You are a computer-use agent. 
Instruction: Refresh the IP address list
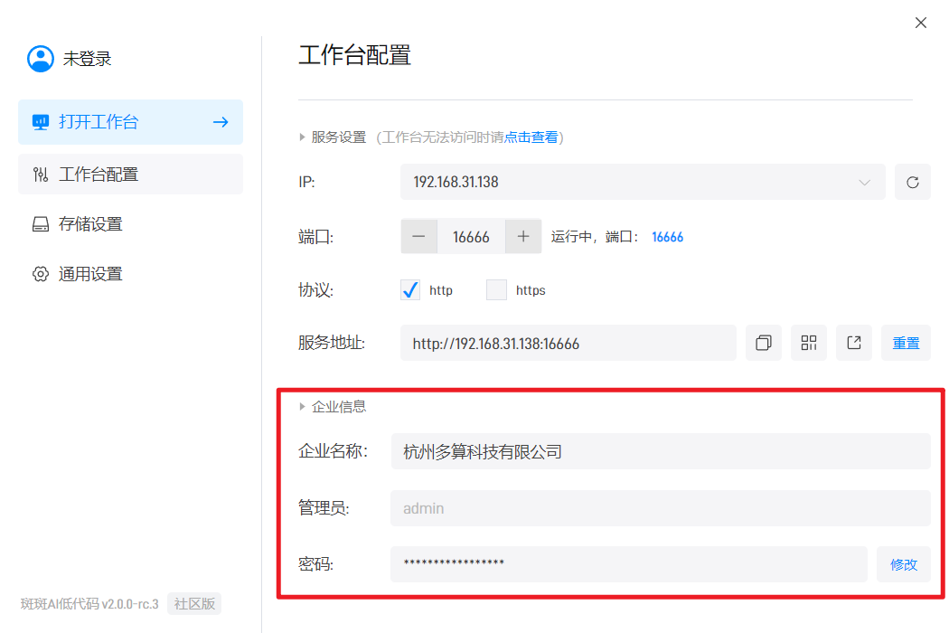point(913,182)
